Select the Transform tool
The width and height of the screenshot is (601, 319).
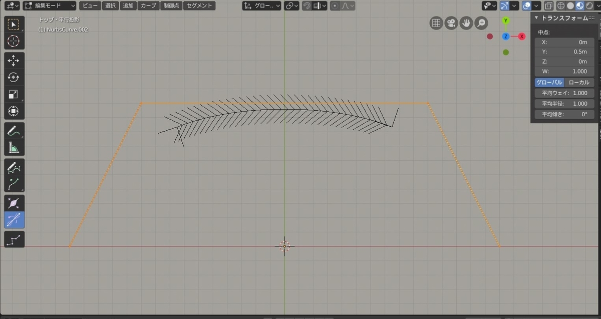pyautogui.click(x=14, y=111)
